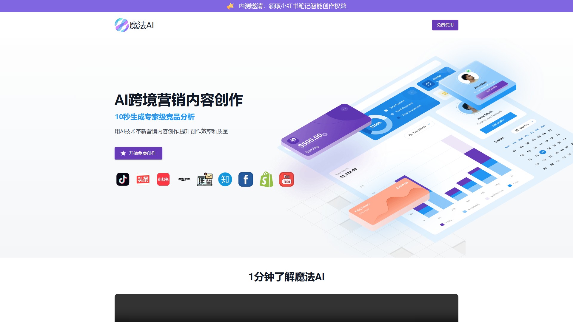Click the TikTok platform icon

[x=123, y=179]
